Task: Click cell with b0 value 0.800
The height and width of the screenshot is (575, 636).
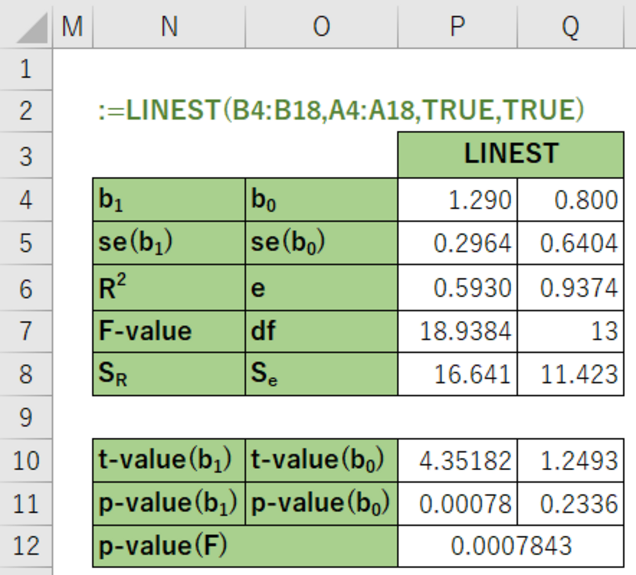Action: pyautogui.click(x=570, y=200)
